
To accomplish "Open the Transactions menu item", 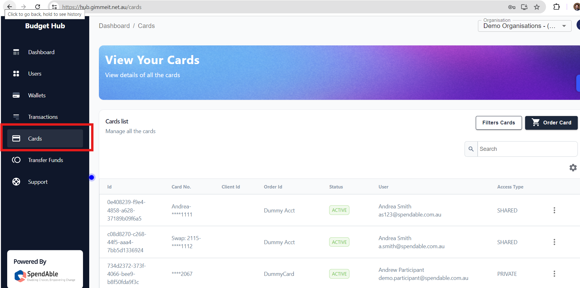I will tap(45, 117).
